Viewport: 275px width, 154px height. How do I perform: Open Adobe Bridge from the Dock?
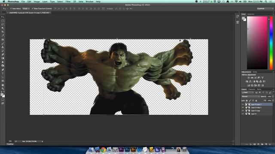pyautogui.click(x=133, y=149)
